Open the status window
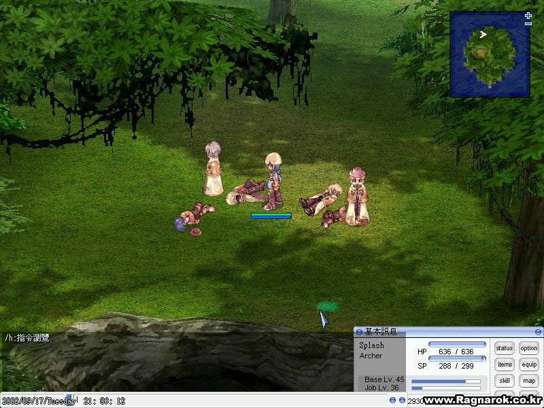Image resolution: width=544 pixels, height=408 pixels. (504, 348)
